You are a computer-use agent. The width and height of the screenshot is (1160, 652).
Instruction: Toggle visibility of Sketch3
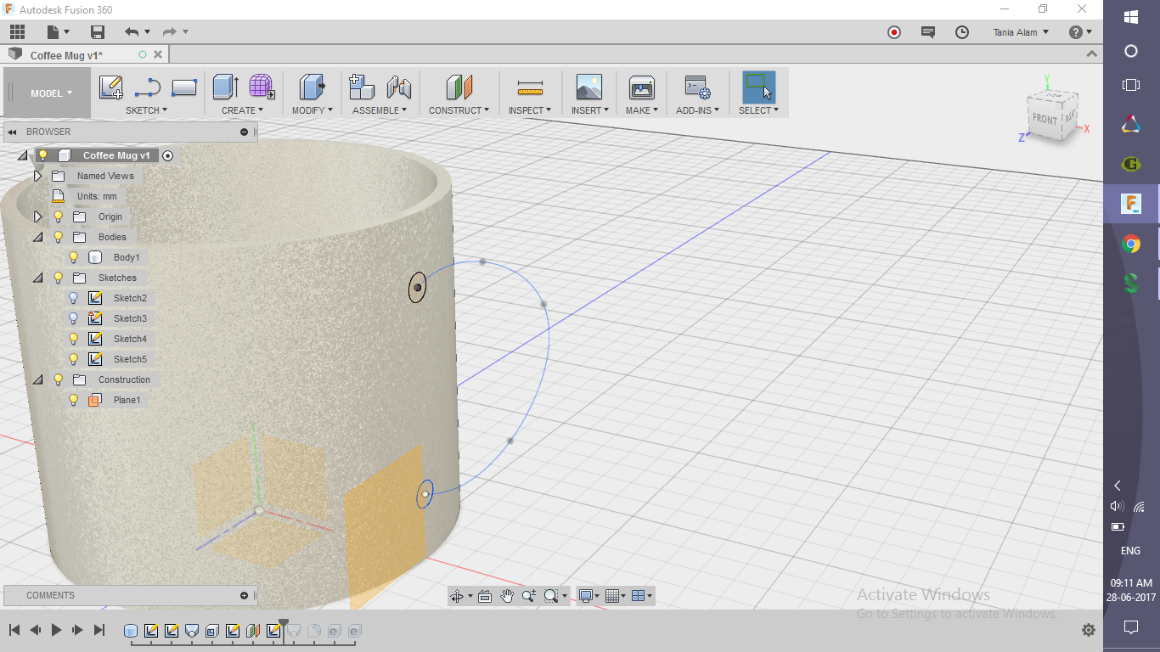point(73,318)
